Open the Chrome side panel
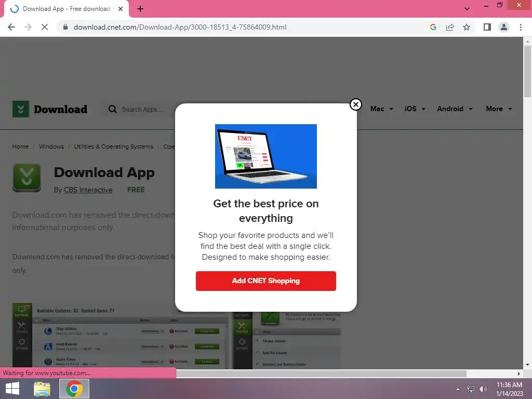Image resolution: width=532 pixels, height=399 pixels. click(x=487, y=27)
